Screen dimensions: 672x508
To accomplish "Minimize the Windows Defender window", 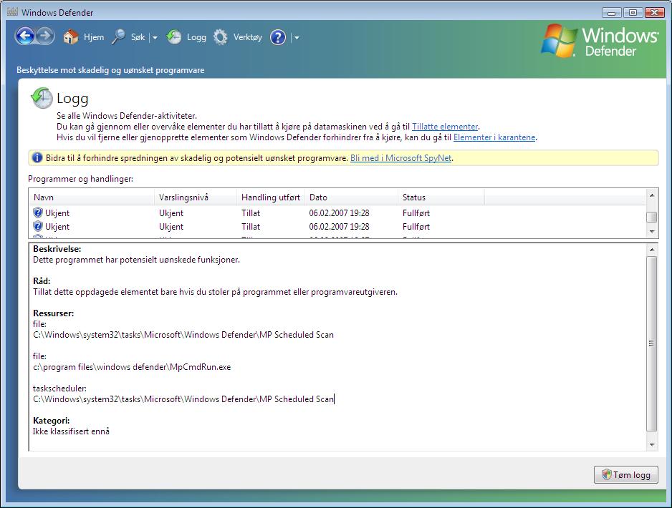I will click(x=612, y=13).
